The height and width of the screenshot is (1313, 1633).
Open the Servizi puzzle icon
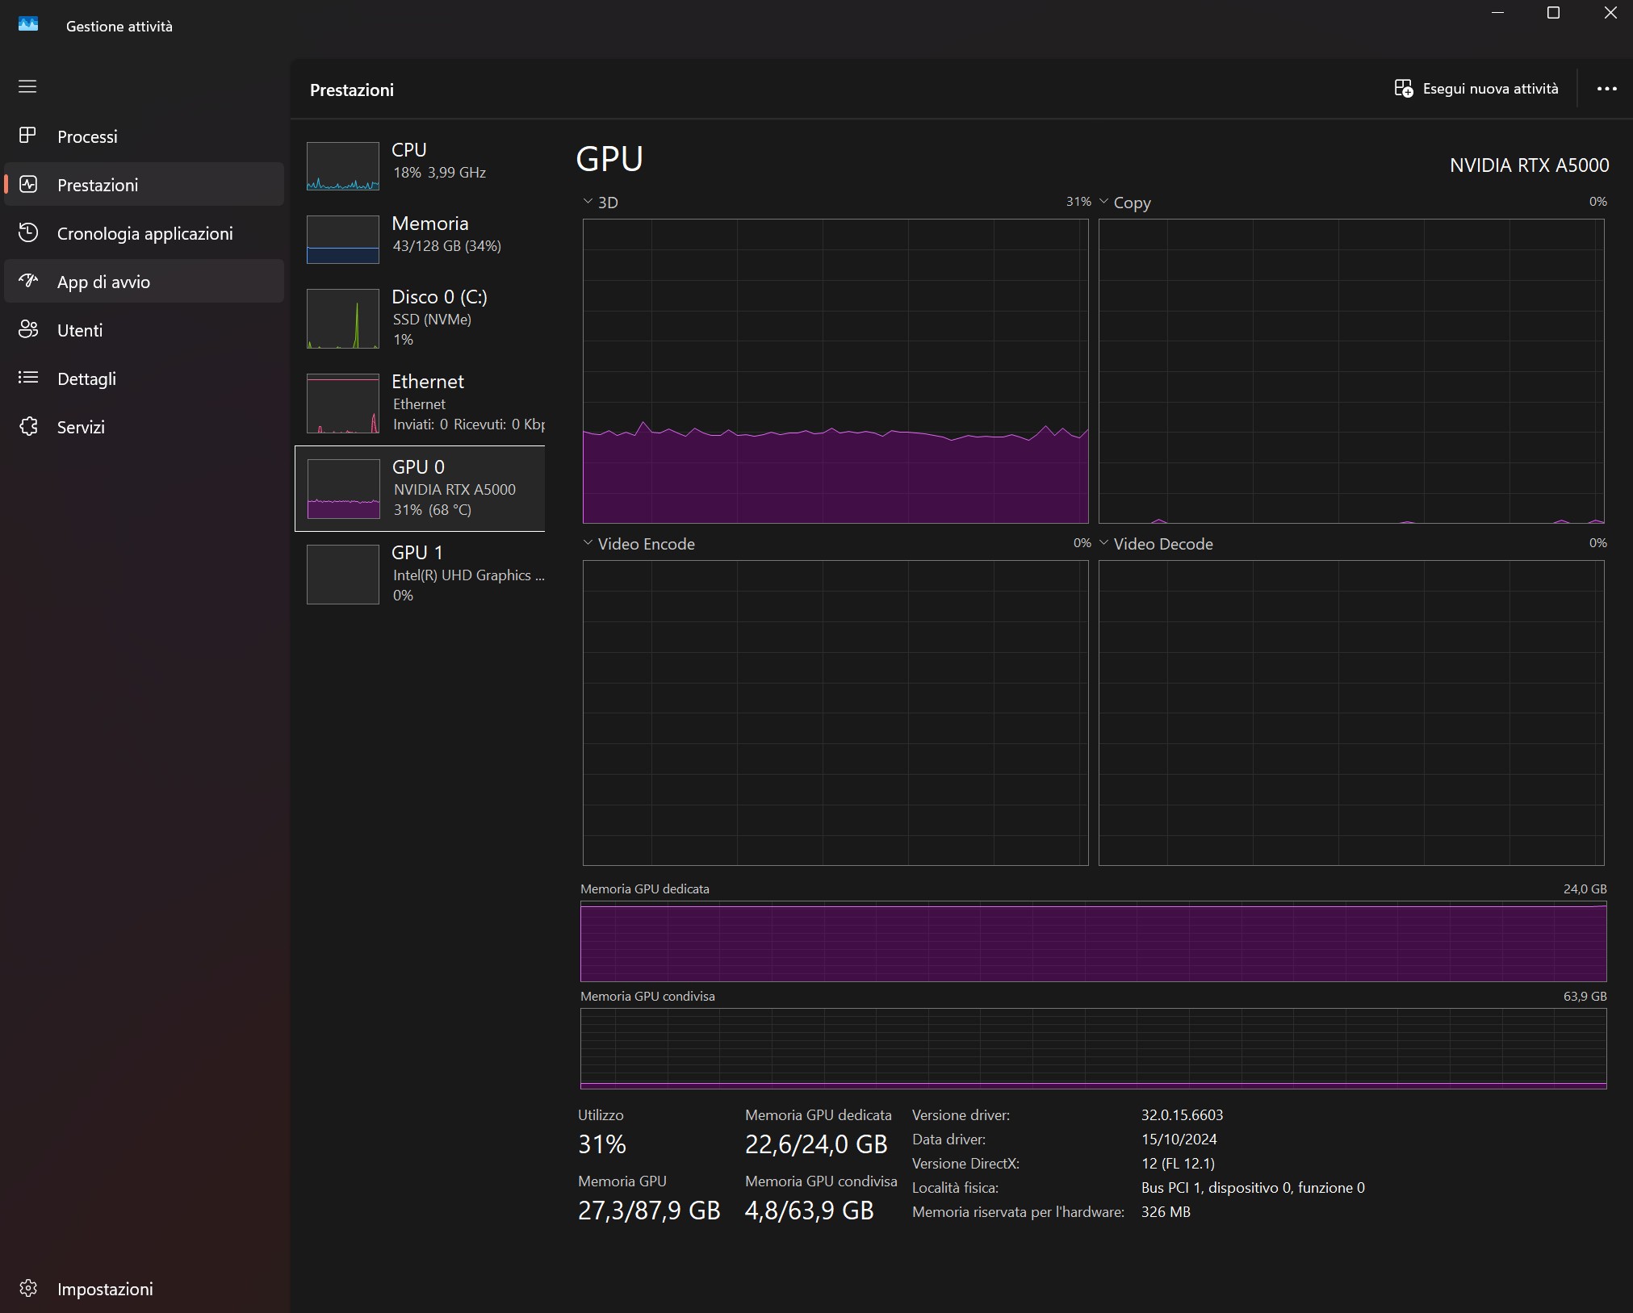28,426
